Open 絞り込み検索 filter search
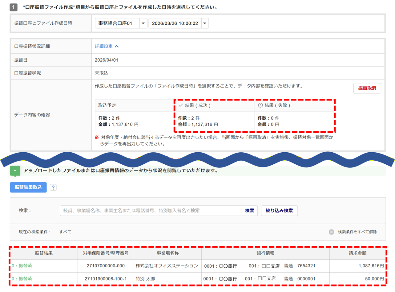 (x=279, y=211)
